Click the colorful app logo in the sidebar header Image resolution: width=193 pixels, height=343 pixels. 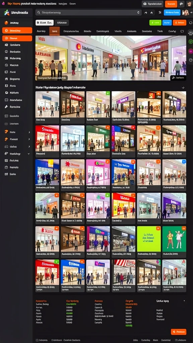[7, 13]
